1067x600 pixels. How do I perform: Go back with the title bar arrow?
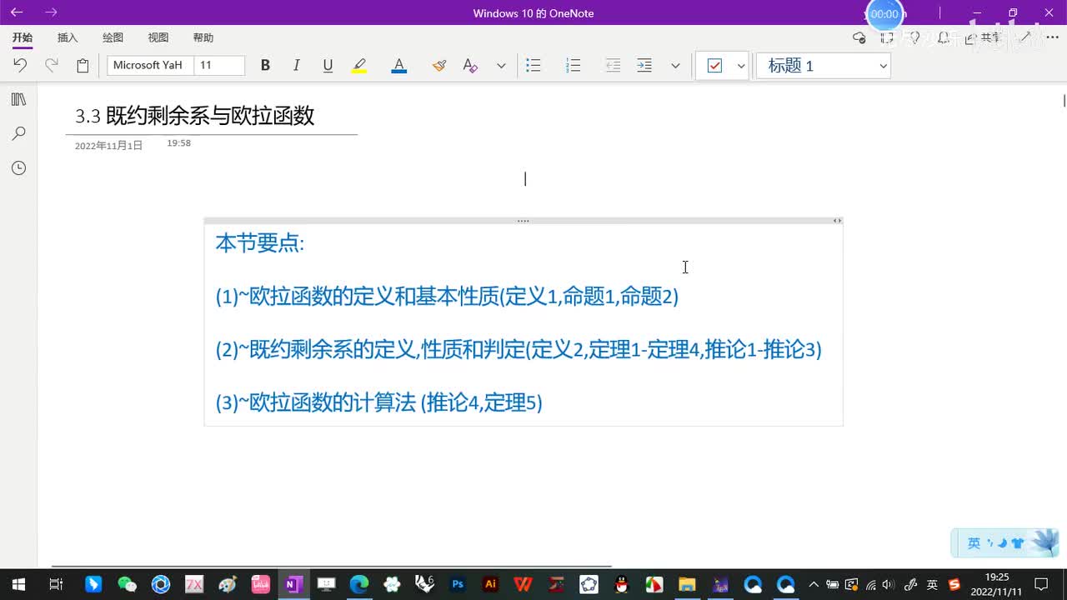click(x=17, y=12)
